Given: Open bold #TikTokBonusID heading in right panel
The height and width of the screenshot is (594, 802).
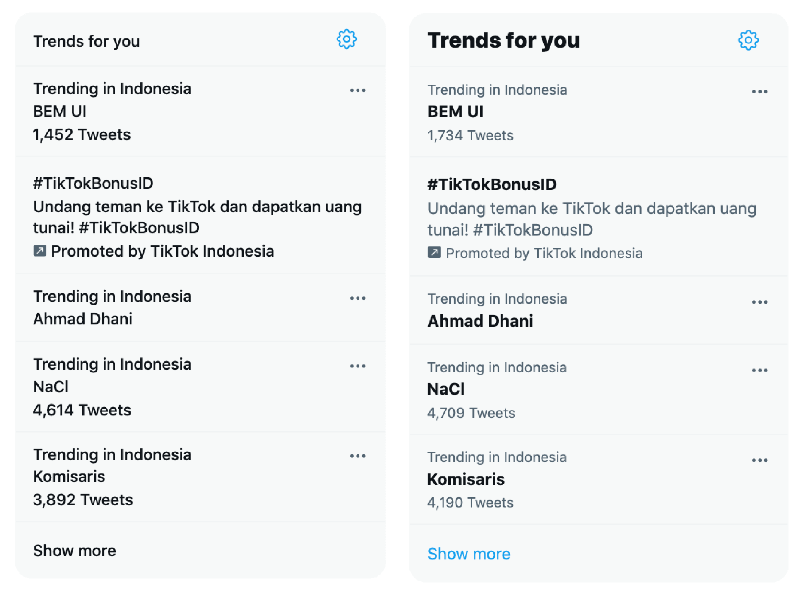Looking at the screenshot, I should point(491,184).
